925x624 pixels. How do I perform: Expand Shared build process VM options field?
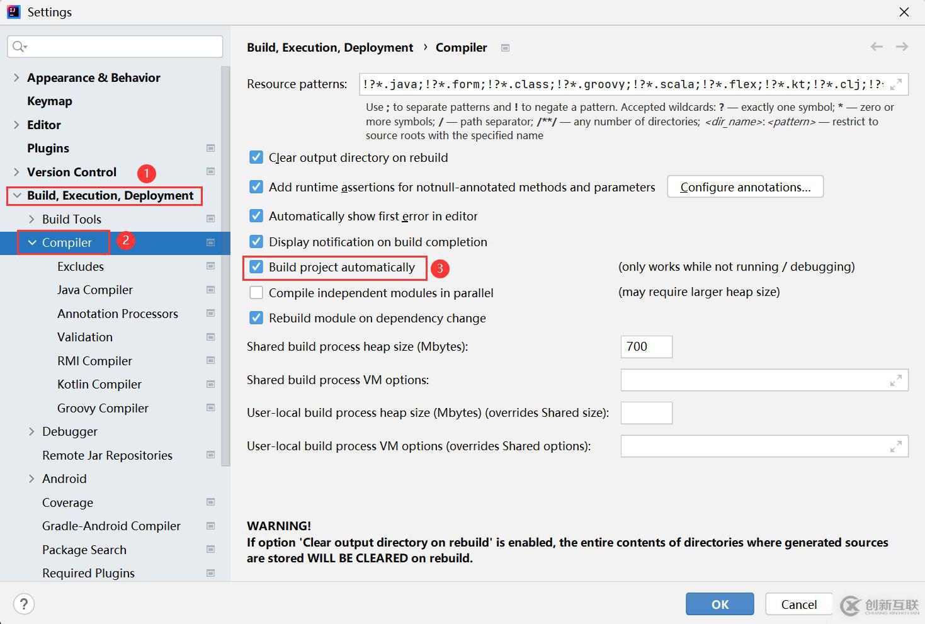click(x=895, y=380)
